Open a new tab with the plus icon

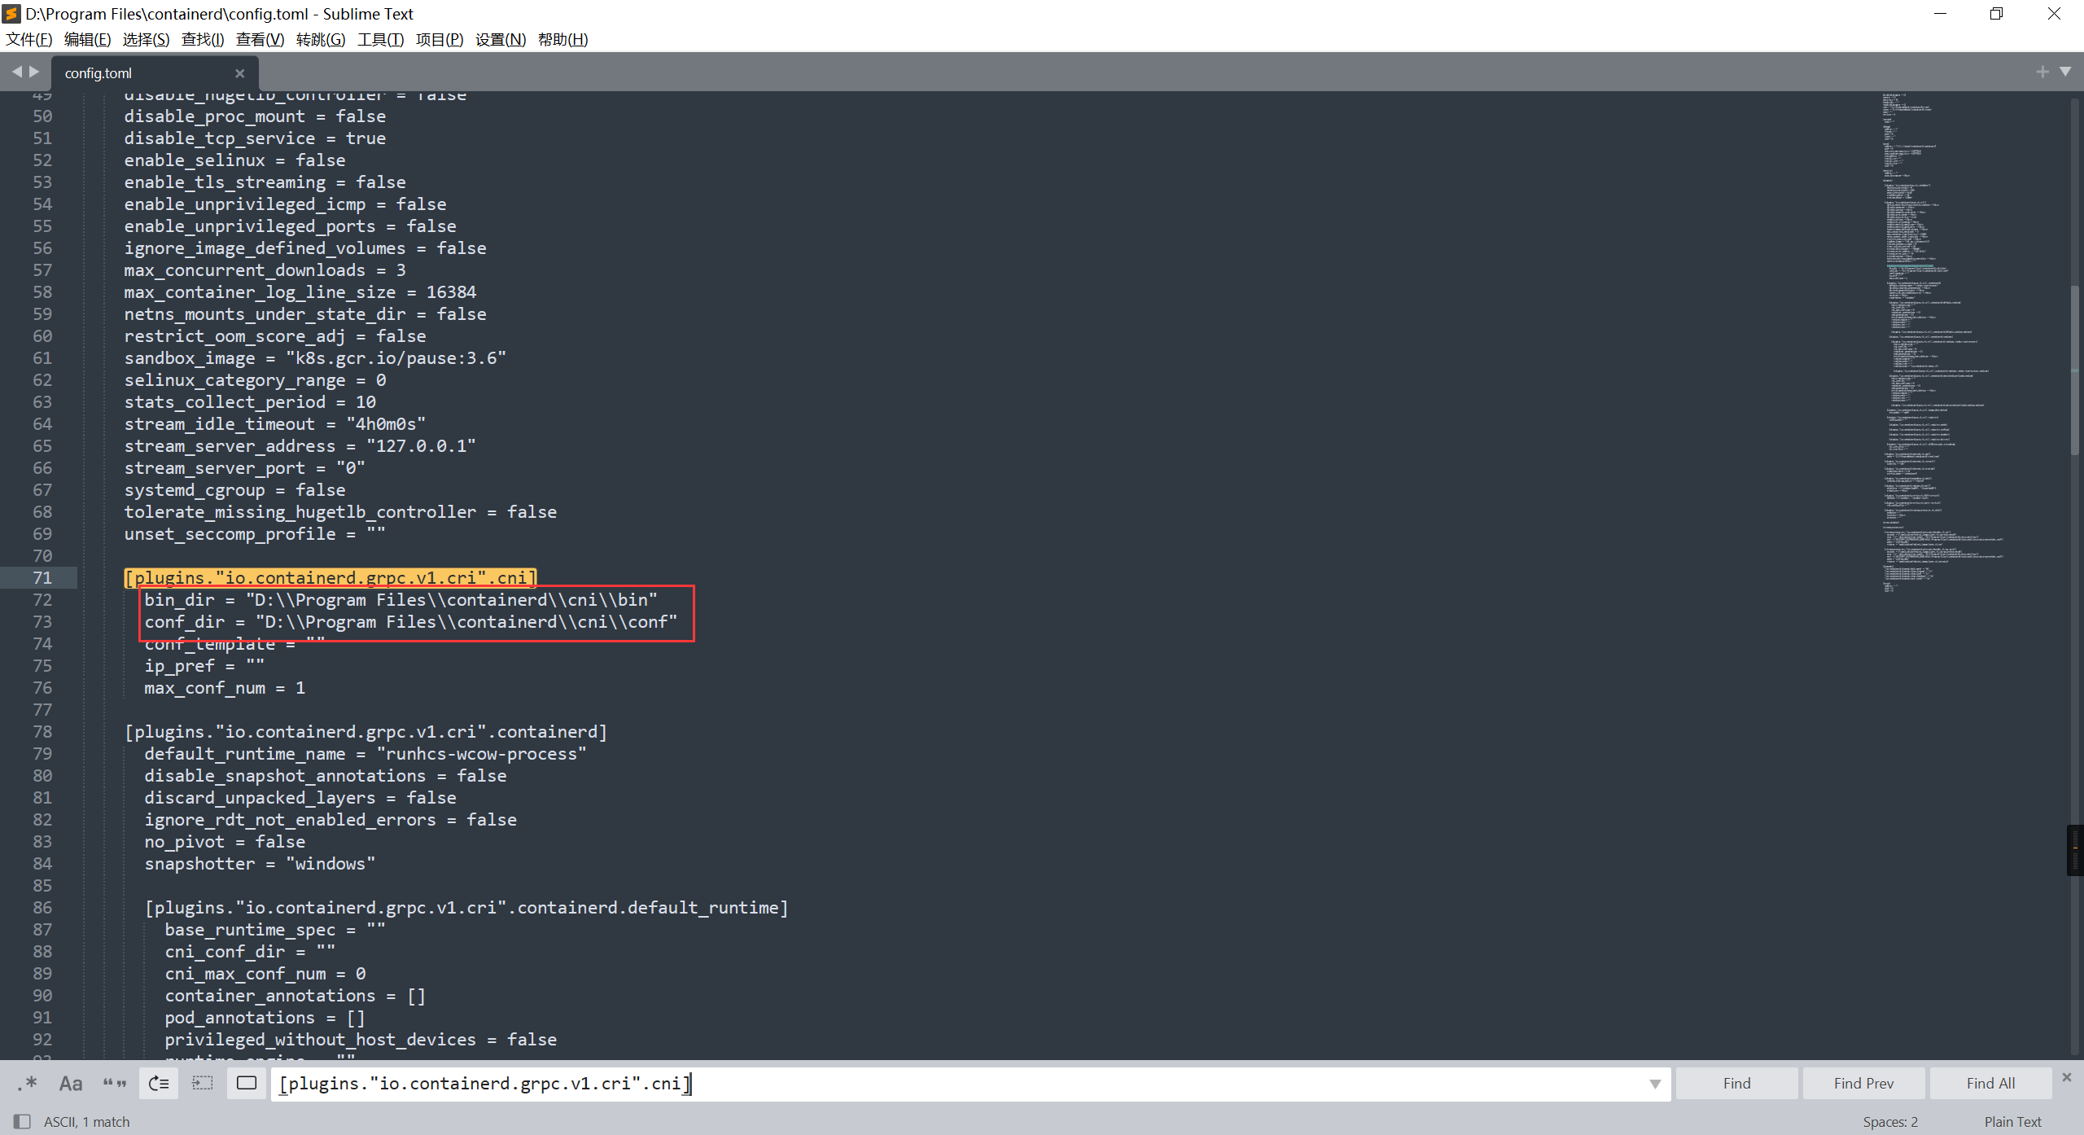click(x=2042, y=72)
